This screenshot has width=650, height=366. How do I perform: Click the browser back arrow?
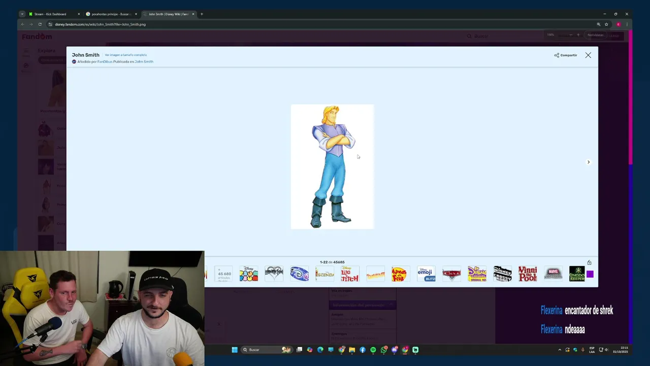pos(22,24)
